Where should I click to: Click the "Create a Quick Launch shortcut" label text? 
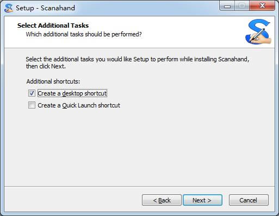79,105
